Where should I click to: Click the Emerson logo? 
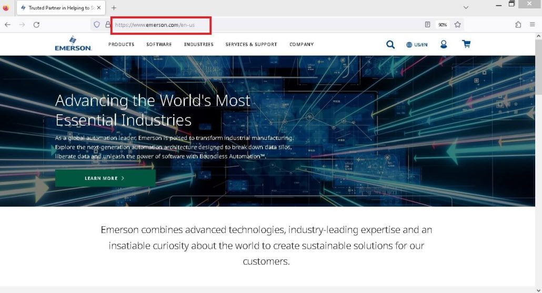tap(73, 44)
